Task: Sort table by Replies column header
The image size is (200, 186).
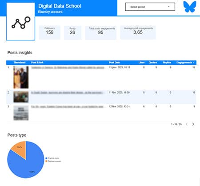Action: [x=167, y=63]
